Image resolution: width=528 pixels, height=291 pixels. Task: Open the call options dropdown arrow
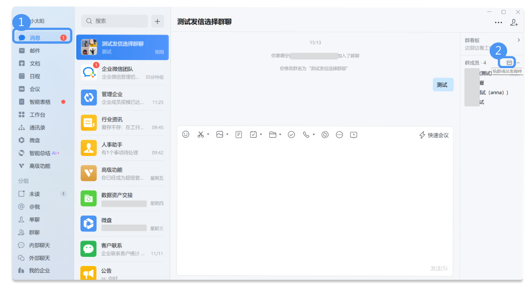(313, 135)
